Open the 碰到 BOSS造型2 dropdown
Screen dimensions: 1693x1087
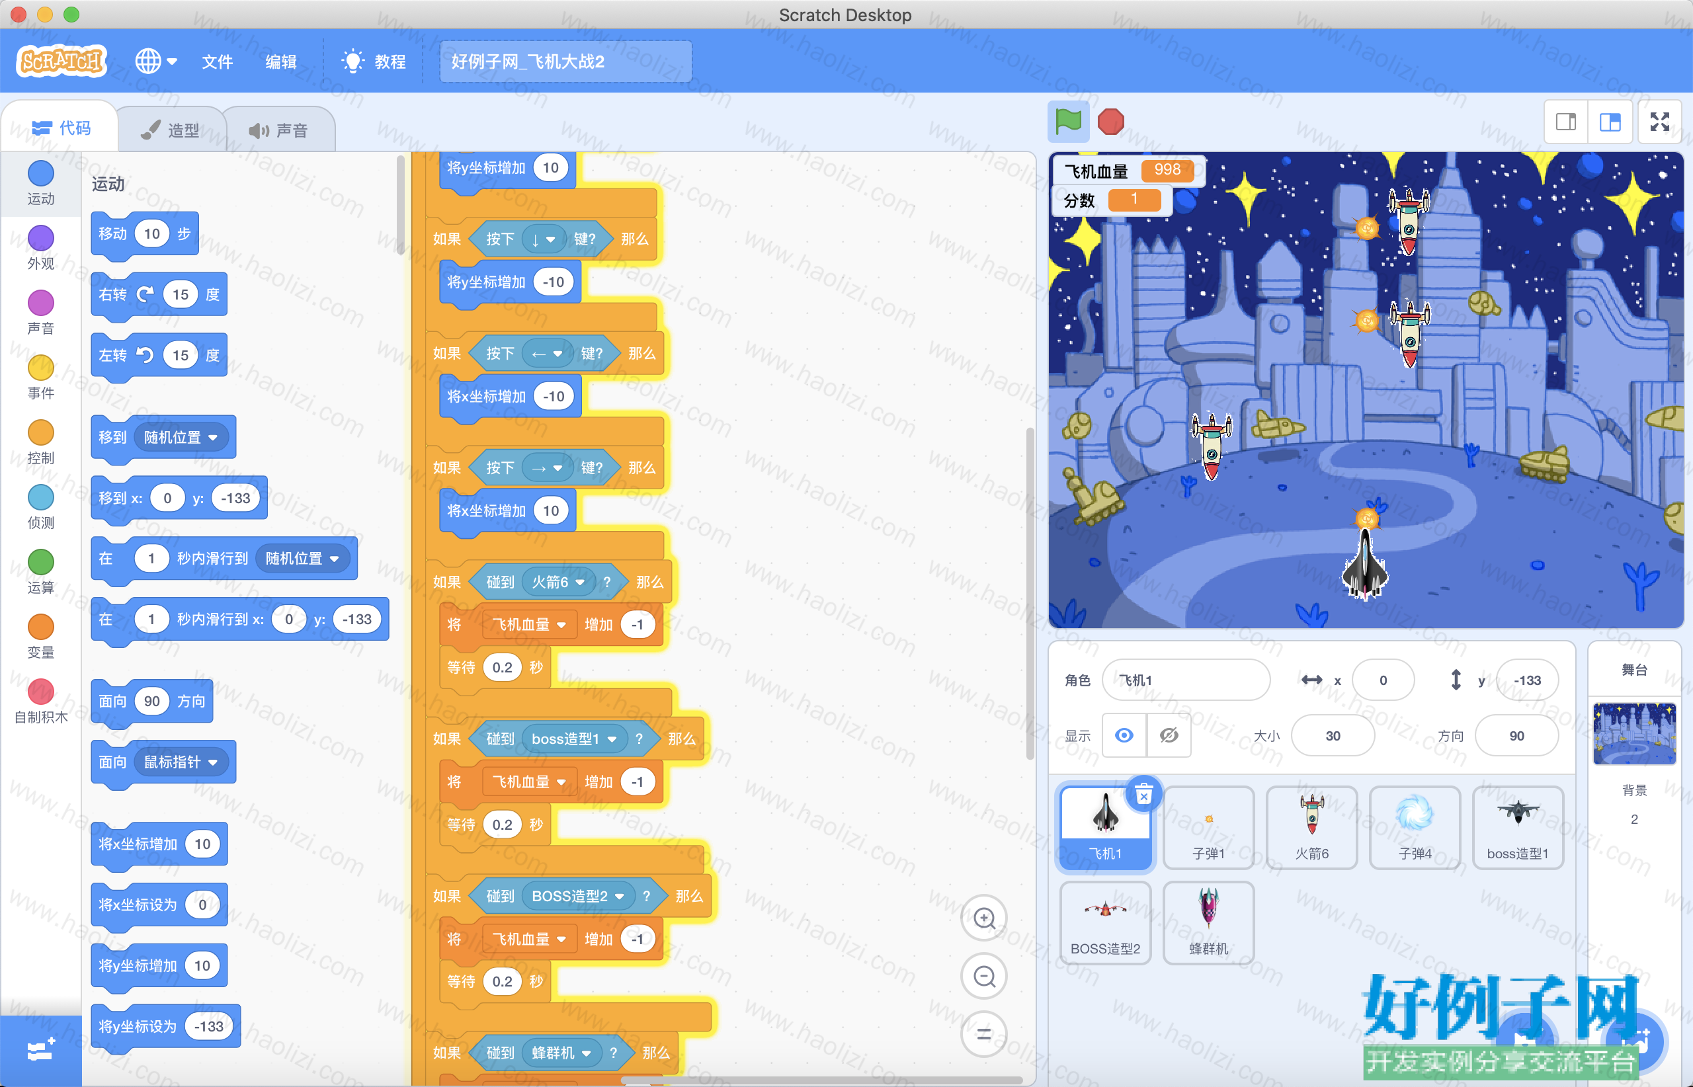click(577, 897)
